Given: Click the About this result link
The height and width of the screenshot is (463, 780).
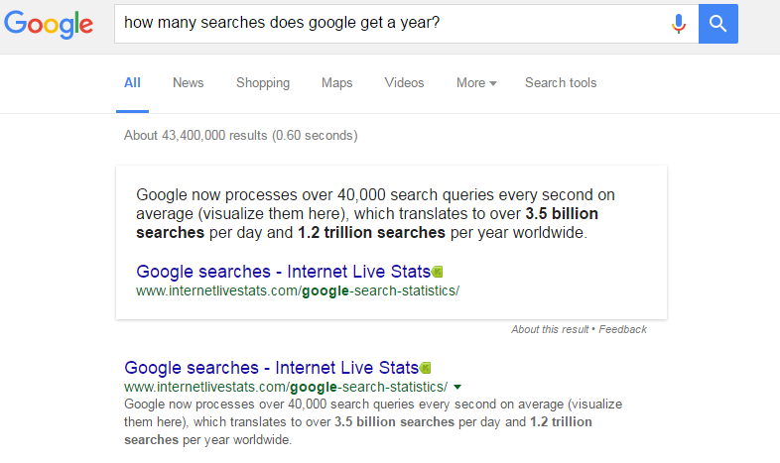Looking at the screenshot, I should pos(549,329).
